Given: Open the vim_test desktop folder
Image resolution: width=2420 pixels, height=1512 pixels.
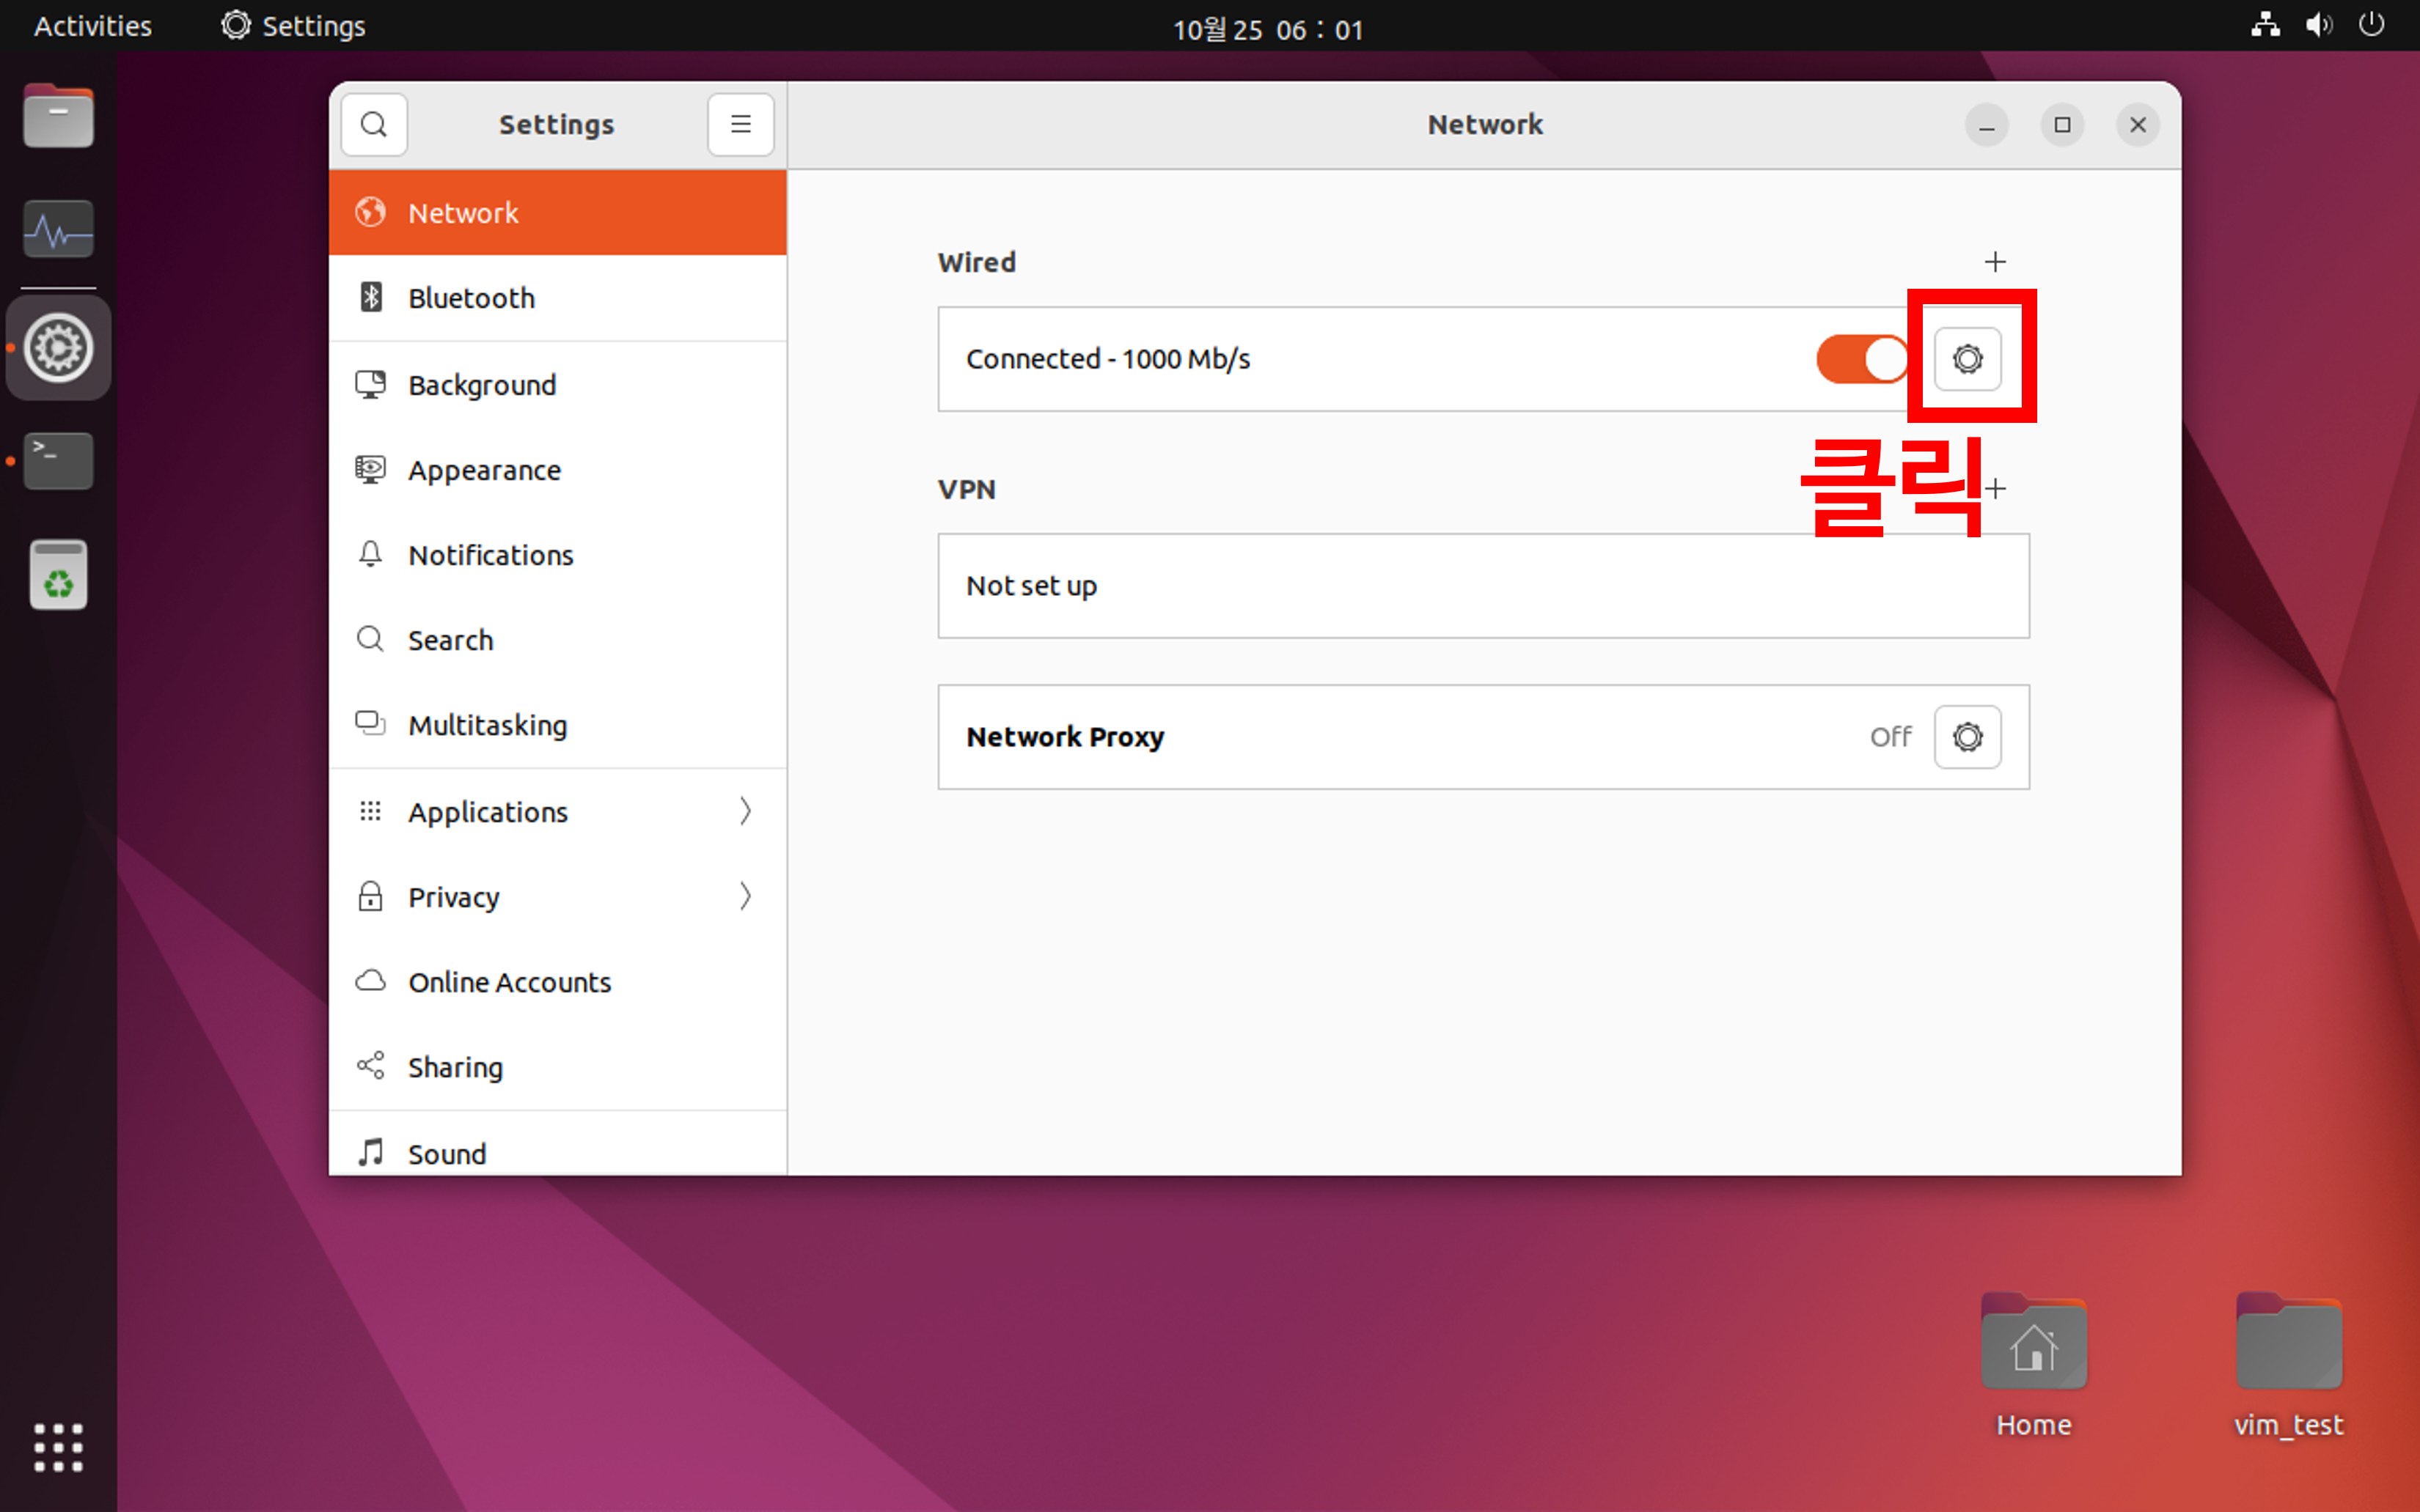Looking at the screenshot, I should [2288, 1345].
